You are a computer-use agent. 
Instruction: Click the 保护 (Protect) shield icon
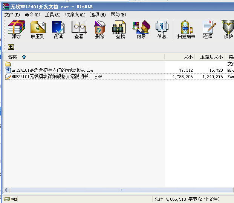click(228, 29)
